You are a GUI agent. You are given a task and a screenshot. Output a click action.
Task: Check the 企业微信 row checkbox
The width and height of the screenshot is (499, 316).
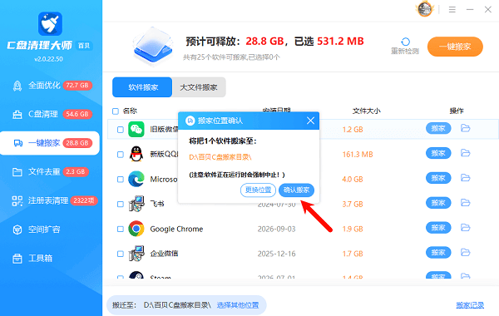[121, 254]
